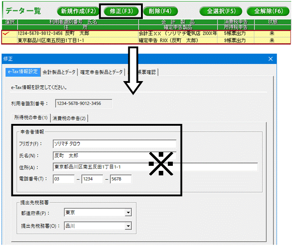
Task: Click the 全解除(F6) button
Action: [268, 11]
